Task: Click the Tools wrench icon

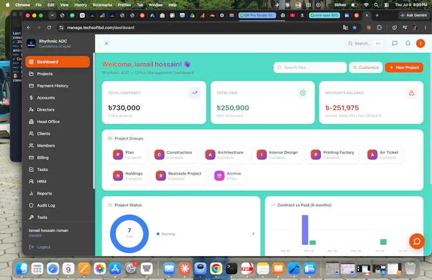Action: (x=31, y=218)
